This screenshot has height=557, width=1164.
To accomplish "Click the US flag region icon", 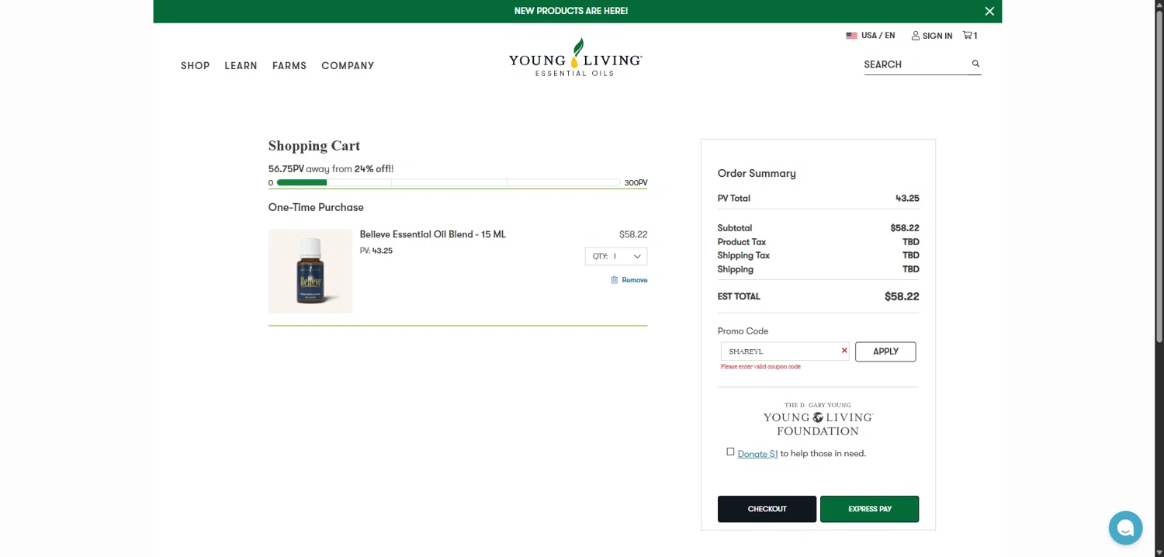I will pos(851,36).
